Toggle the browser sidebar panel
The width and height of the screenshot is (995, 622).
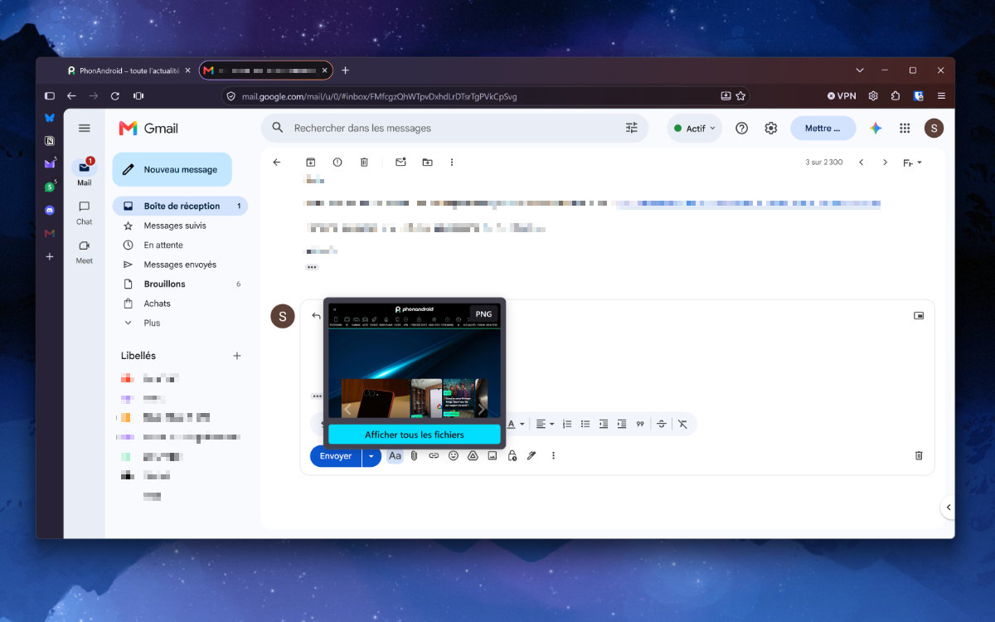pos(50,96)
